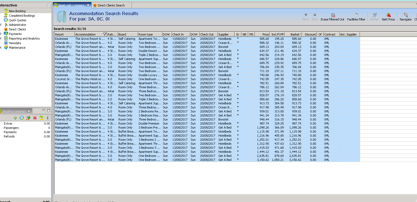Close the Booking contents tab
Screen dimensions: 417x202
click(x=29, y=111)
